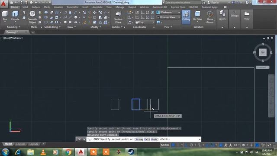277x156 pixels.
Task: Open the Wireframe visual style dropdown
Action: click(168, 13)
